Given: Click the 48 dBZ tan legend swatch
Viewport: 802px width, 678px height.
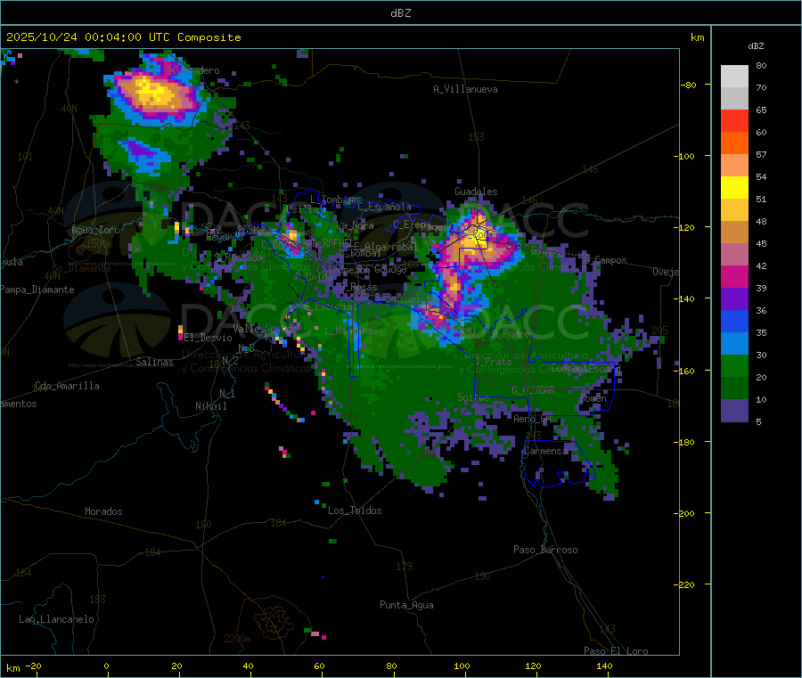Looking at the screenshot, I should (x=734, y=233).
